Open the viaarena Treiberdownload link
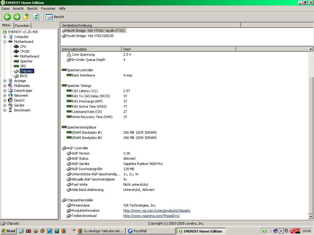The width and height of the screenshot is (314, 235). point(151,216)
